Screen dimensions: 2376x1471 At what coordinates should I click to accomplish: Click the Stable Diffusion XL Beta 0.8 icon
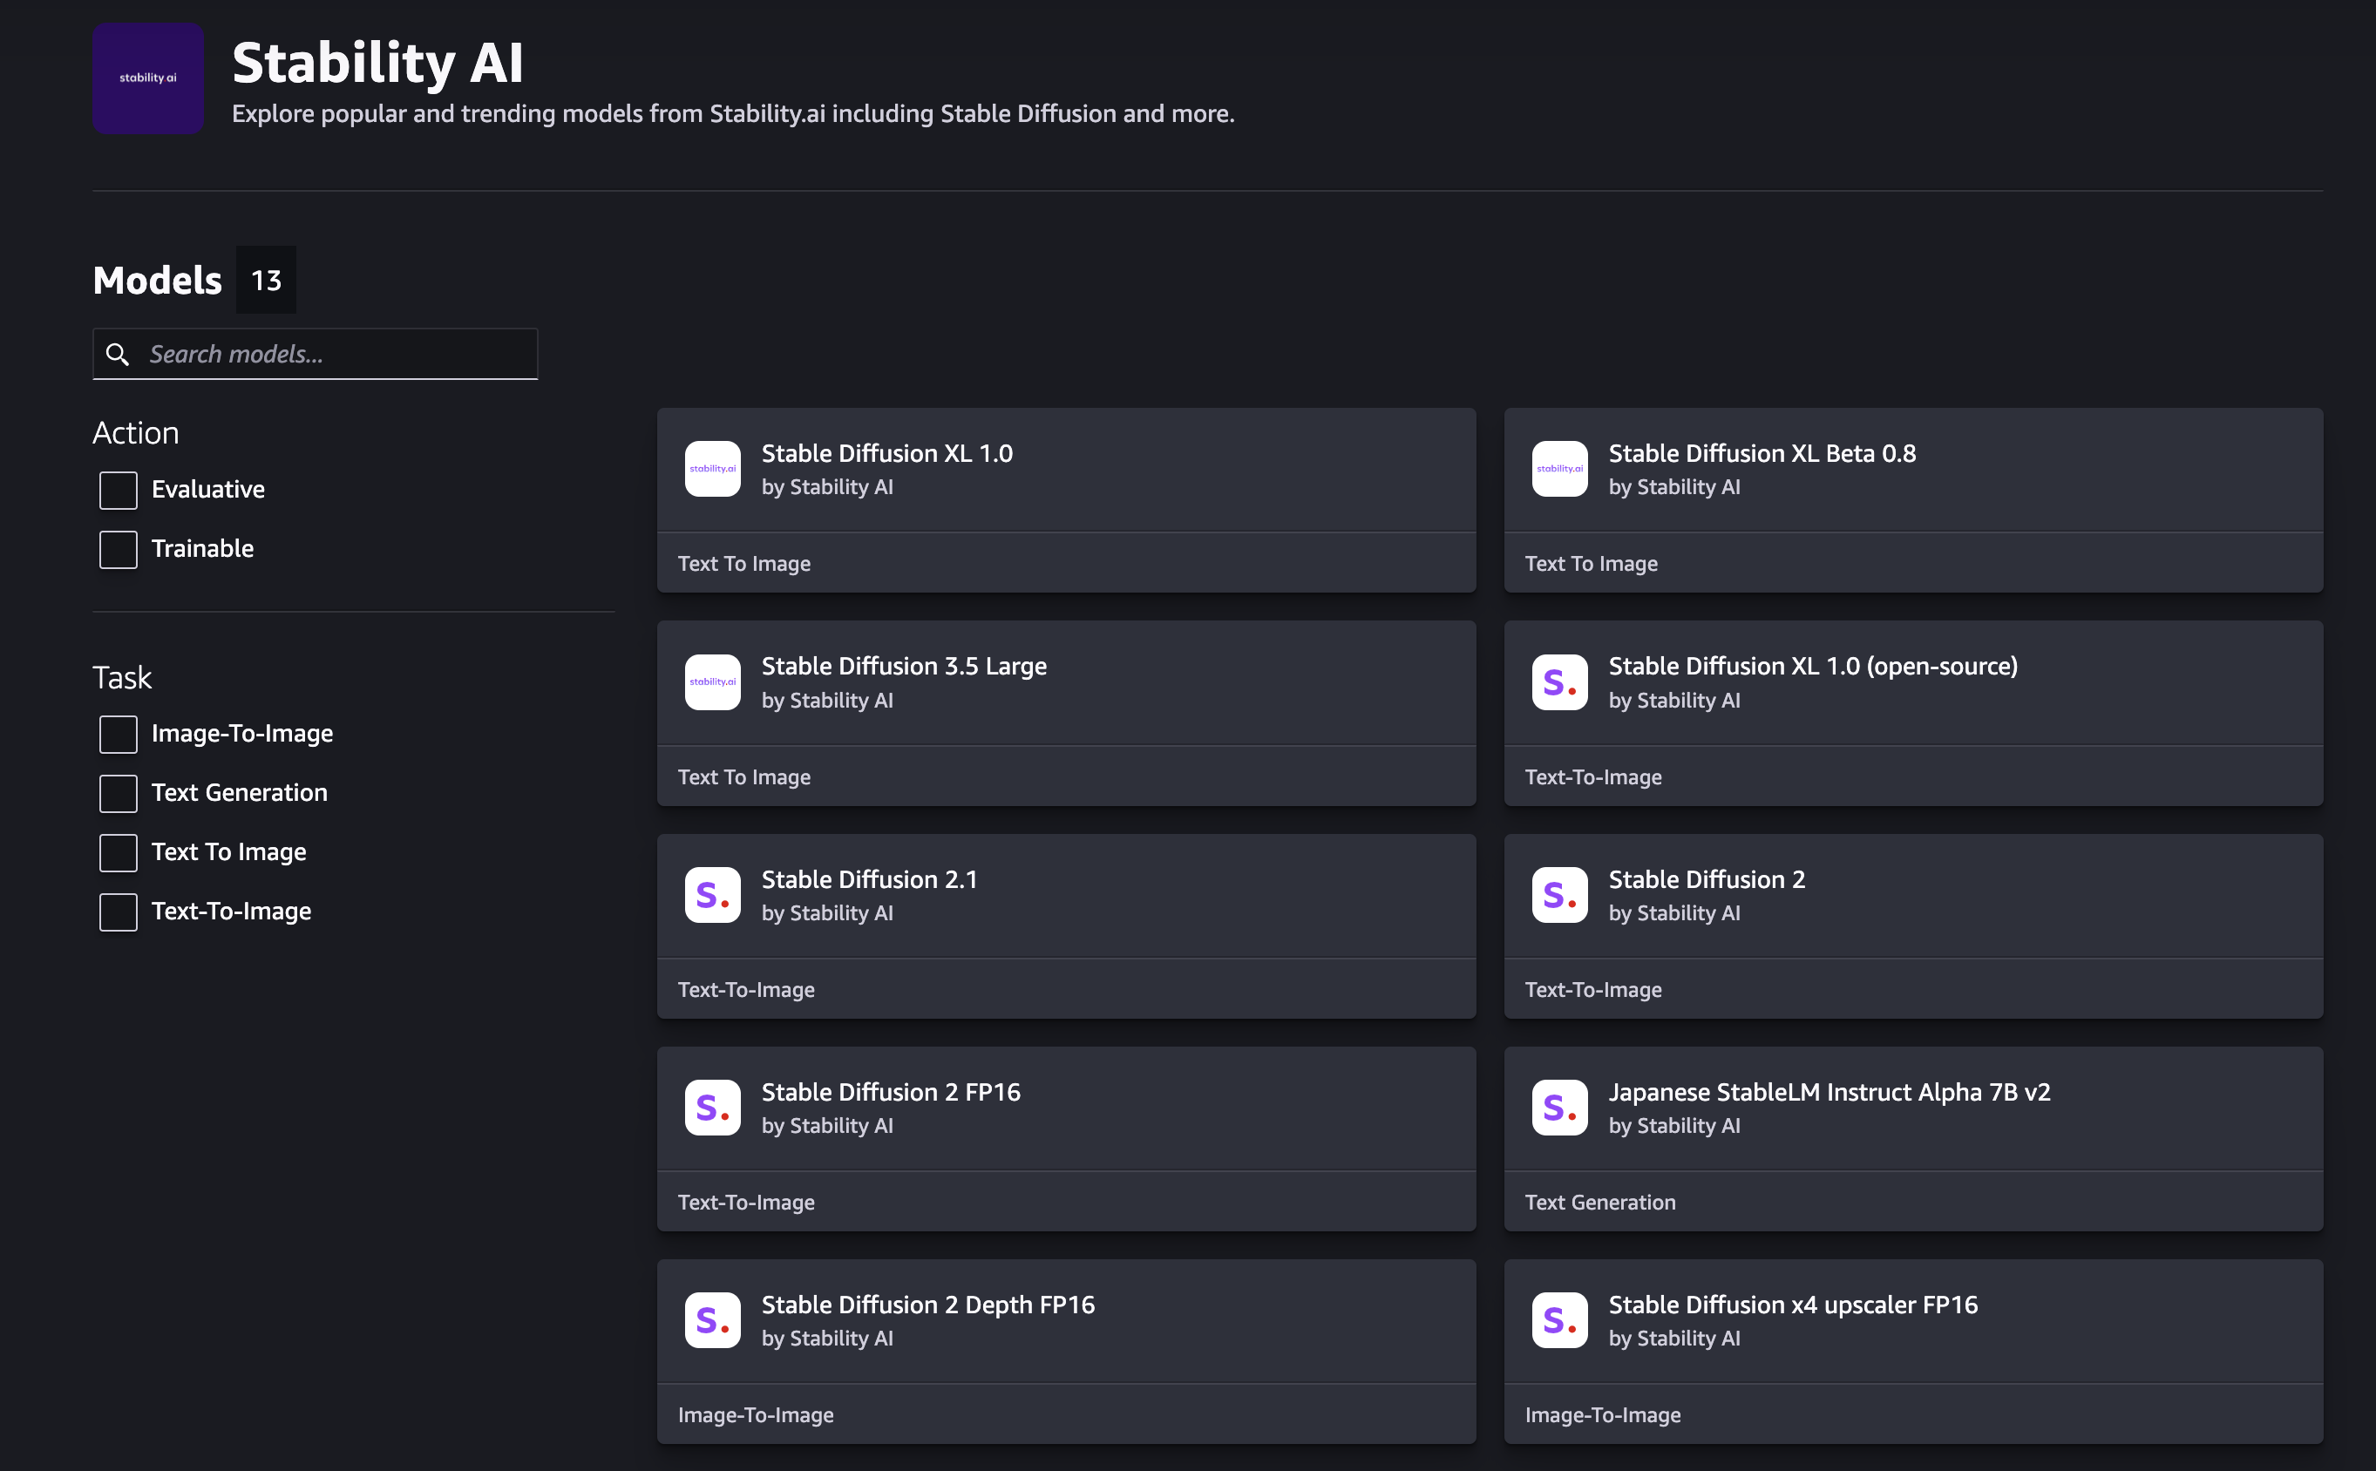(x=1558, y=468)
